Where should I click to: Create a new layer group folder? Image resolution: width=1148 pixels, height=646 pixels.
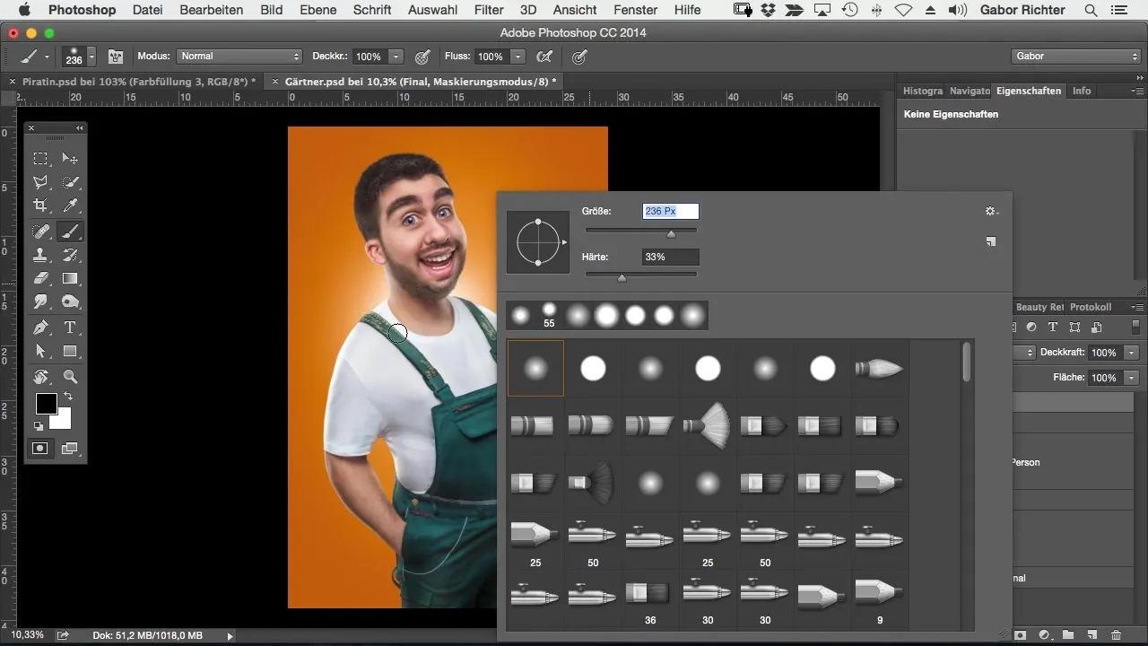[x=1068, y=634]
